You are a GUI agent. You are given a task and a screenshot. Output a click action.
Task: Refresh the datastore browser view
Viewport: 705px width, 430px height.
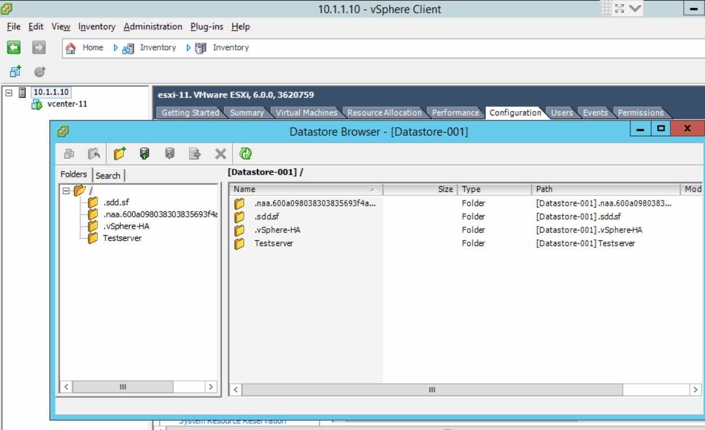(x=245, y=154)
